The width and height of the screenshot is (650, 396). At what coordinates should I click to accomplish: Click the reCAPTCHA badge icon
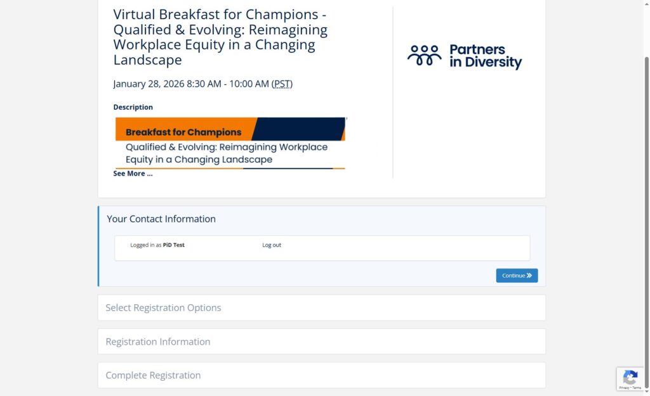tap(630, 377)
